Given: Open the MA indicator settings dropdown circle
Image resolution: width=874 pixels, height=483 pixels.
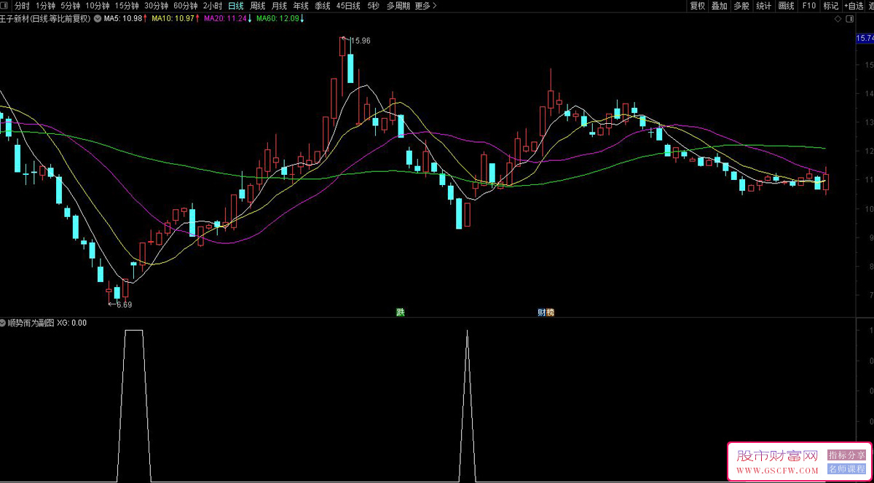Looking at the screenshot, I should click(x=98, y=19).
